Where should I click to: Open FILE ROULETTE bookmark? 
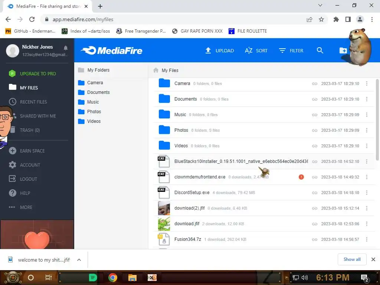tap(248, 31)
